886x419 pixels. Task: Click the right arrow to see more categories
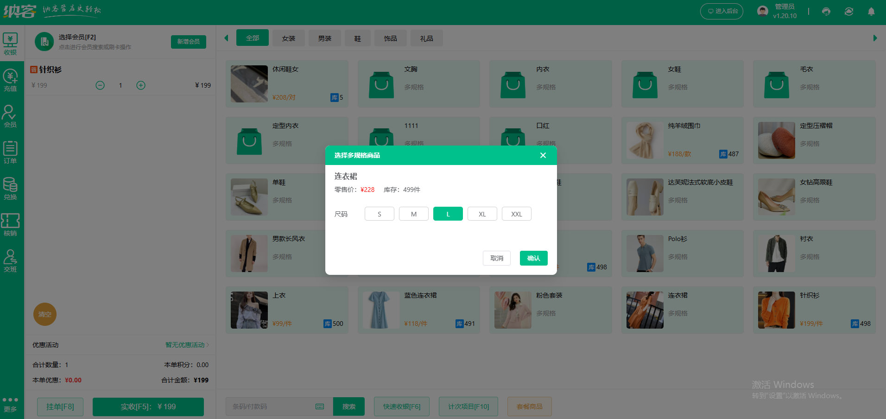click(875, 38)
